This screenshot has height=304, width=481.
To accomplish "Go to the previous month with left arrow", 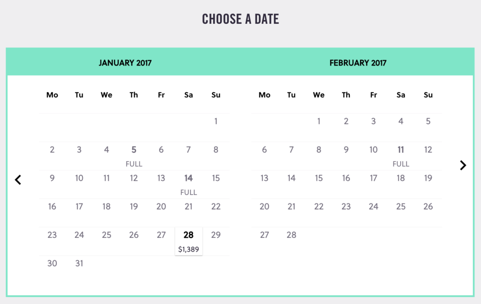I will [18, 179].
